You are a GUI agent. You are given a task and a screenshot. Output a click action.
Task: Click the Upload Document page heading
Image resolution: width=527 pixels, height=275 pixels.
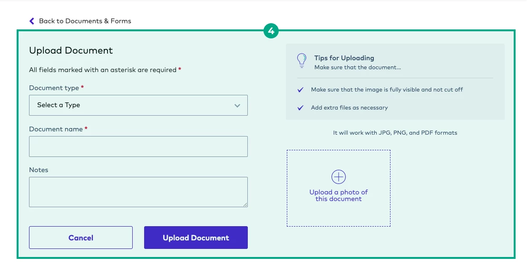point(70,50)
